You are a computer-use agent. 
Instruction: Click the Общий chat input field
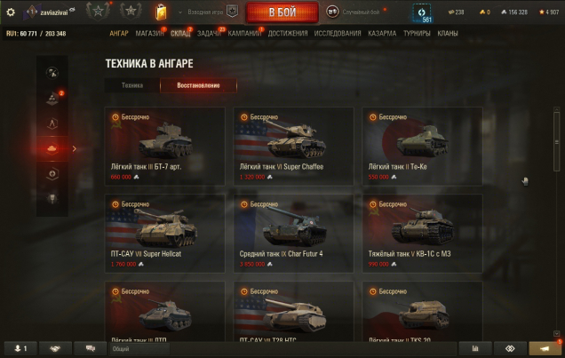tap(282, 348)
